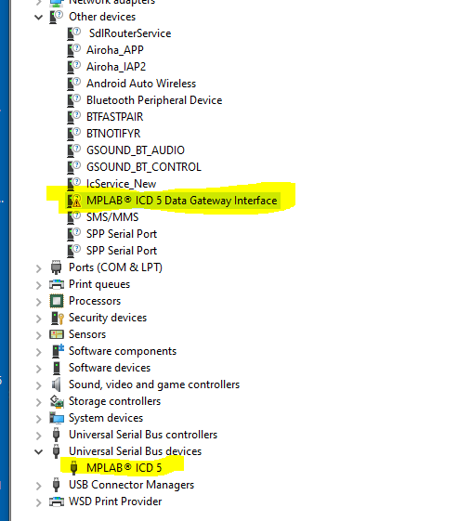Image resolution: width=471 pixels, height=521 pixels.
Task: Select the GSOUND_BT_CONTROL entry
Action: (x=144, y=167)
